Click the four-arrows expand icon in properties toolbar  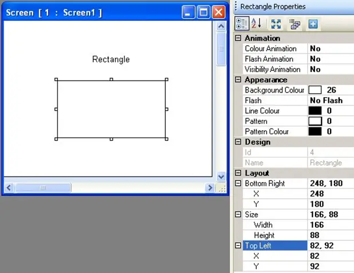point(276,24)
